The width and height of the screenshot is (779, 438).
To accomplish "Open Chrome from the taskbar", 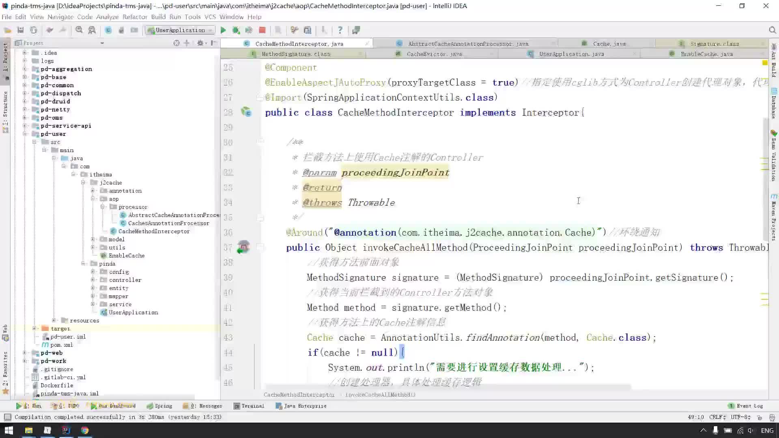I will pos(85,430).
